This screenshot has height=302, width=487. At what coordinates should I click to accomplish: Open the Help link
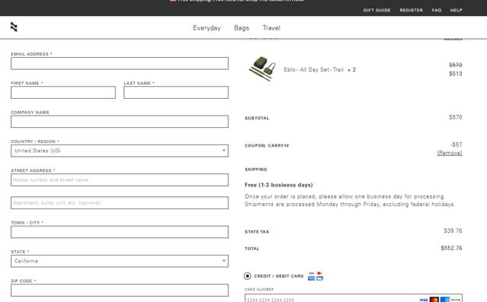(457, 10)
